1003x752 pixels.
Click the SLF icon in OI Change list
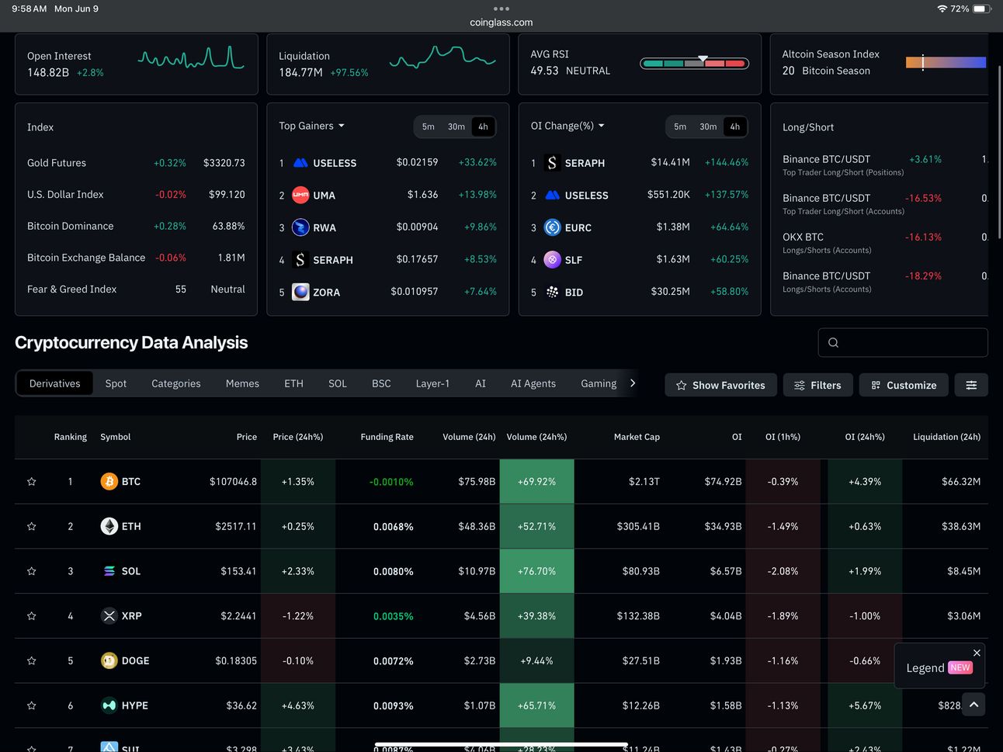pos(552,260)
